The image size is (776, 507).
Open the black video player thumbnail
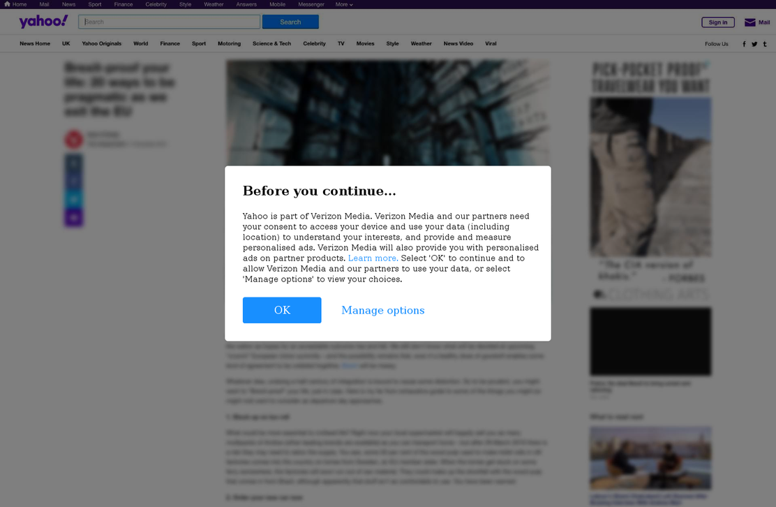pyautogui.click(x=650, y=341)
